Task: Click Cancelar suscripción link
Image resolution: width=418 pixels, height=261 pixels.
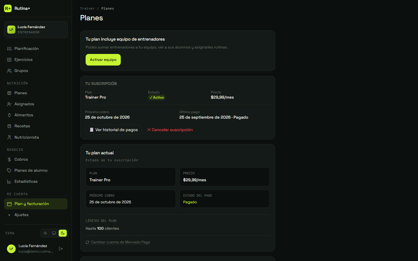Action: click(170, 130)
